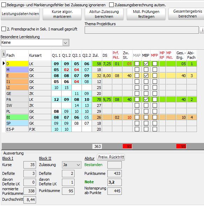The width and height of the screenshot is (204, 206).
Task: Click 'Mdl. Prüfungen festlegen' button
Action: coord(146,14)
